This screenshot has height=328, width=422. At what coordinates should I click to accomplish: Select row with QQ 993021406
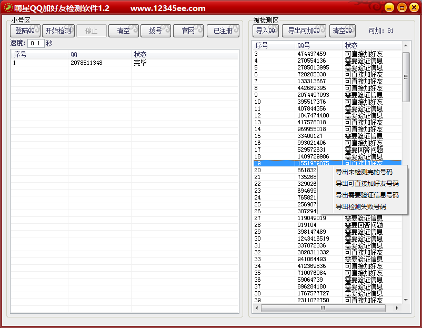(327, 143)
